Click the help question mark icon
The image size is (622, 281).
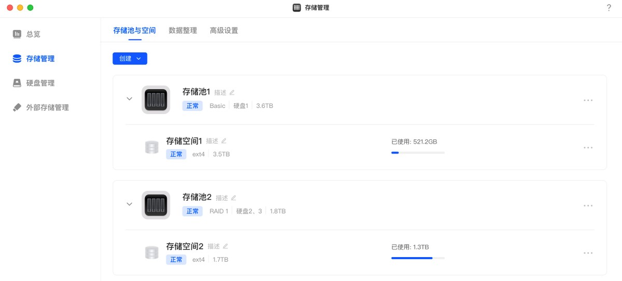click(x=609, y=8)
